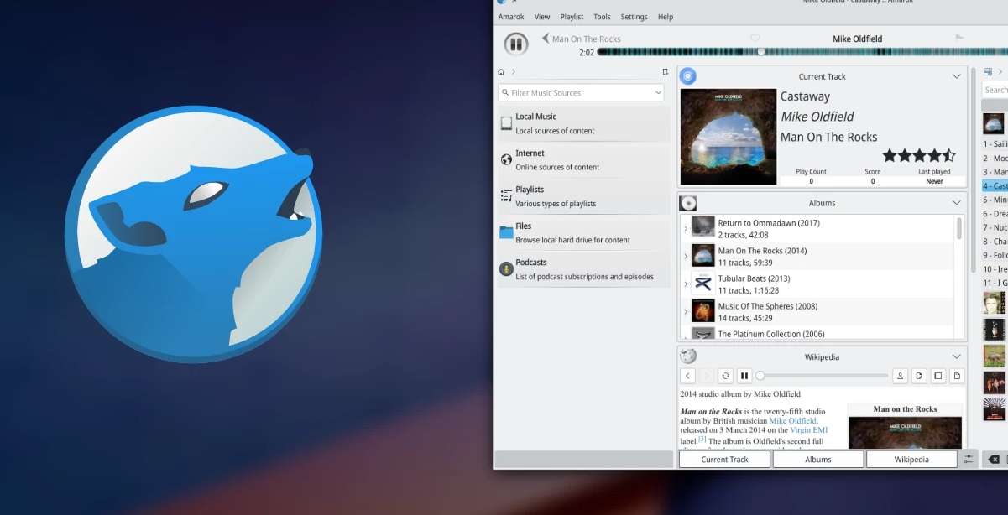Screen dimensions: 1008x515
Task: Click the home icon in sources breadcrumb
Action: pyautogui.click(x=502, y=72)
